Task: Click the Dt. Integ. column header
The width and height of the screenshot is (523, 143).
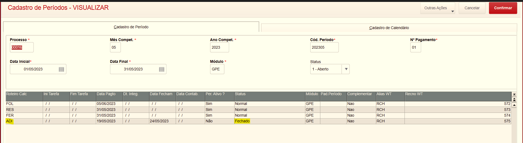Action: point(136,96)
